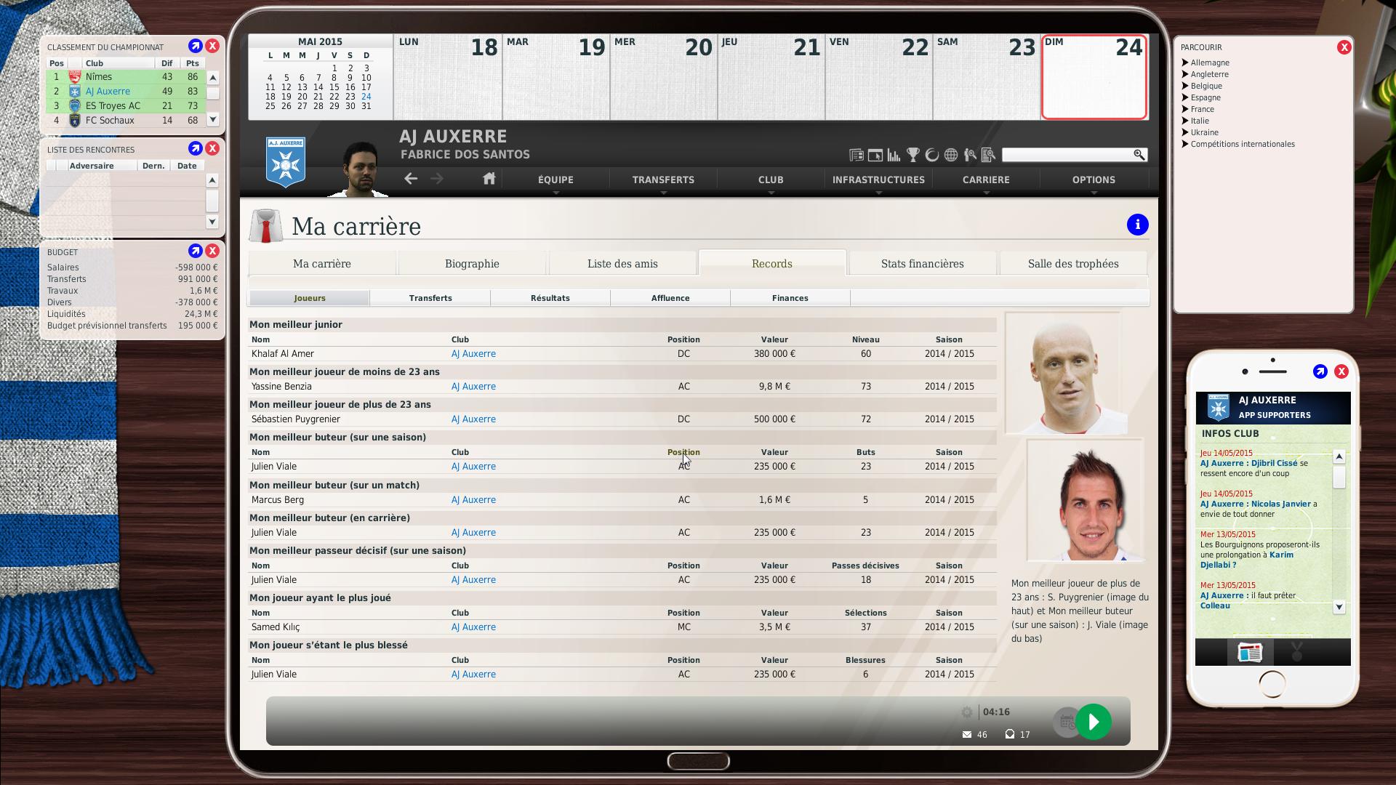This screenshot has height=785, width=1396.
Task: Navigate back with the left arrow
Action: tap(411, 179)
